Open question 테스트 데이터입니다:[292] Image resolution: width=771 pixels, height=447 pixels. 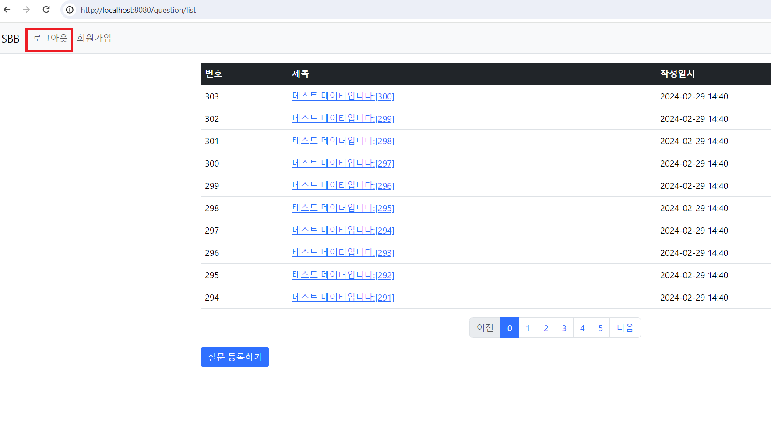(x=343, y=275)
